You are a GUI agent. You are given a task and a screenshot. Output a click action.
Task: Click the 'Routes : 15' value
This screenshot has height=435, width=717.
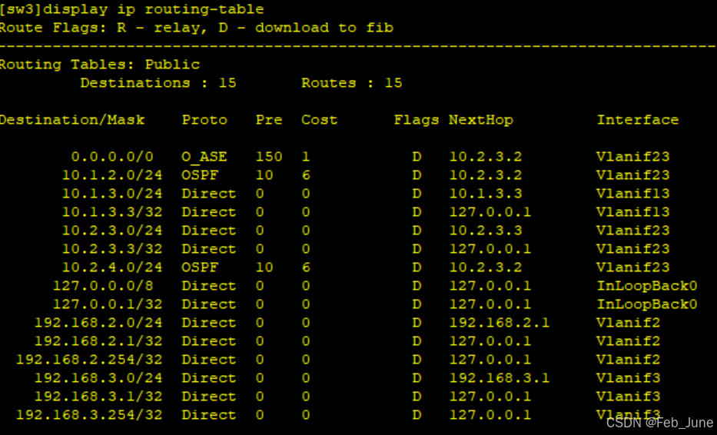tap(352, 83)
